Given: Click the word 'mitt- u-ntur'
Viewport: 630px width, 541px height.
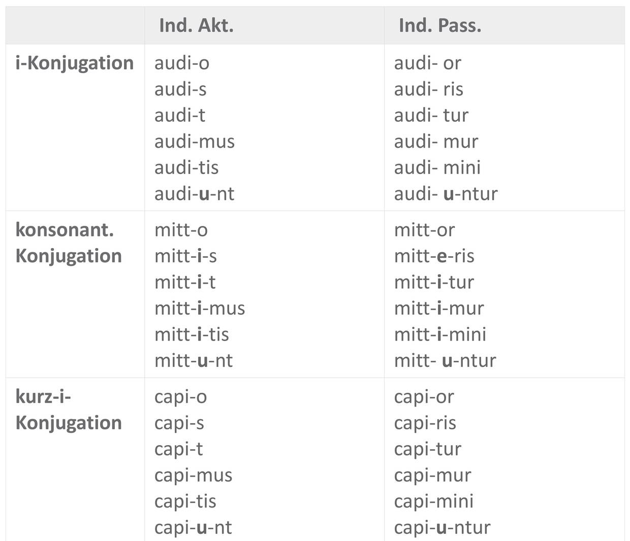Looking at the screenshot, I should pos(445,361).
